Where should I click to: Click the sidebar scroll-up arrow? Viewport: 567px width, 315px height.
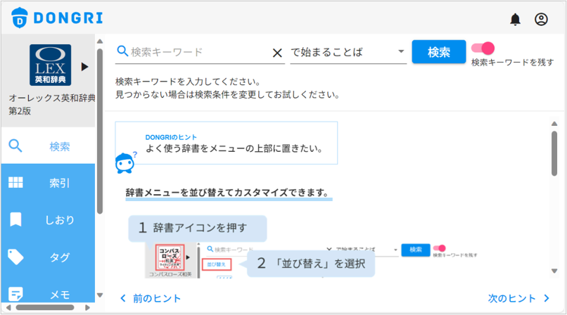point(100,41)
